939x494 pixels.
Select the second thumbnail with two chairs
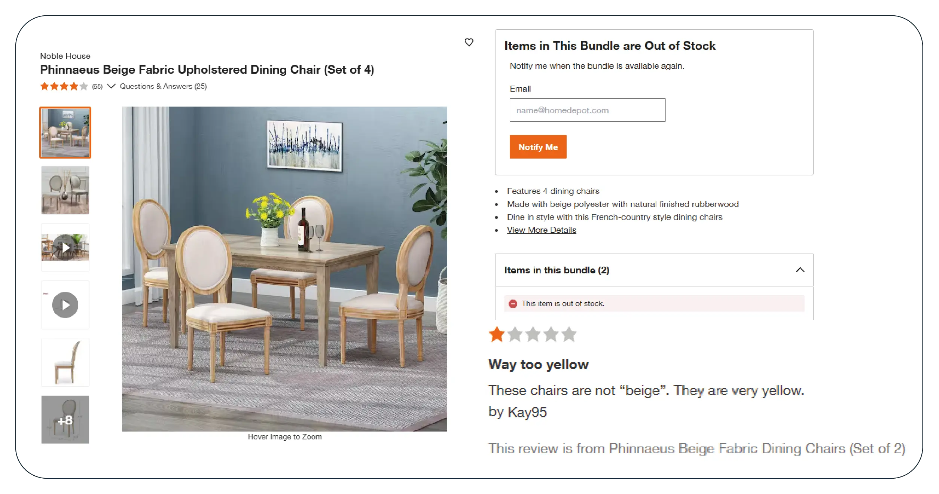(x=65, y=190)
